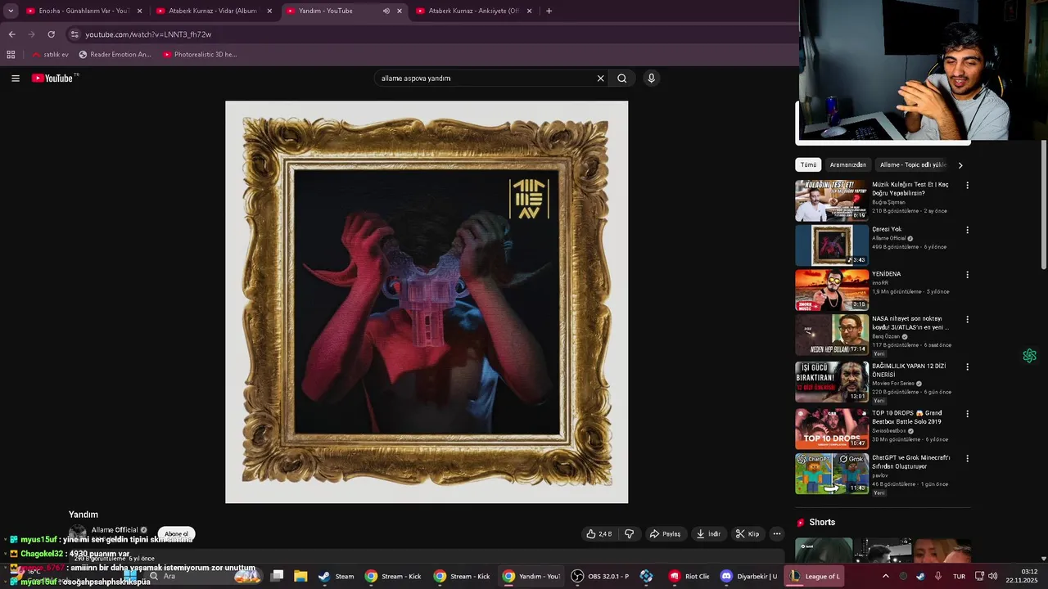Close the Ataberk Kurnaz - Vidar tab

click(269, 11)
